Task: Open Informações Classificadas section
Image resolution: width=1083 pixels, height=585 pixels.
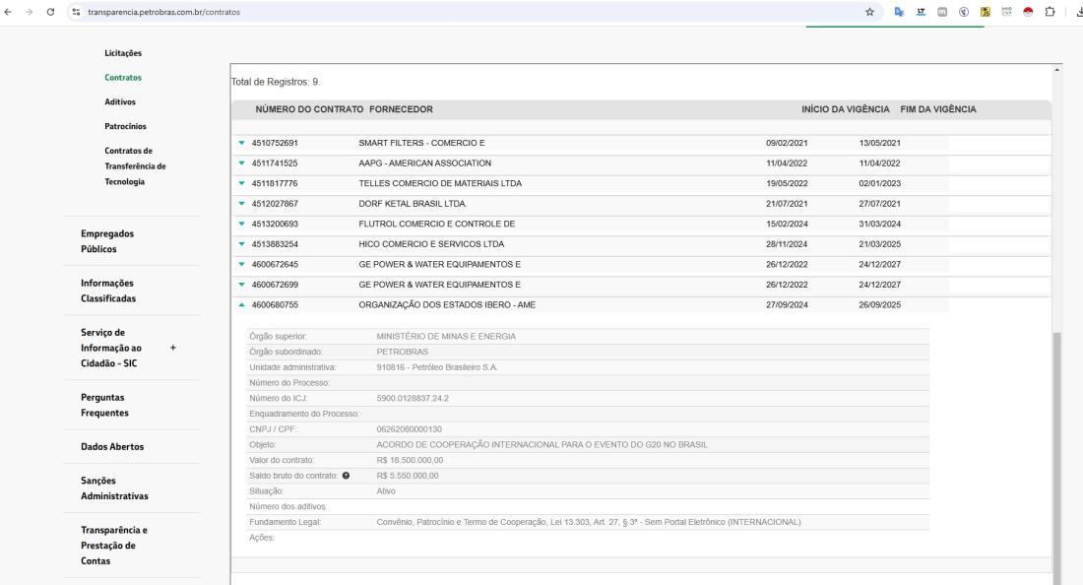Action: point(108,291)
